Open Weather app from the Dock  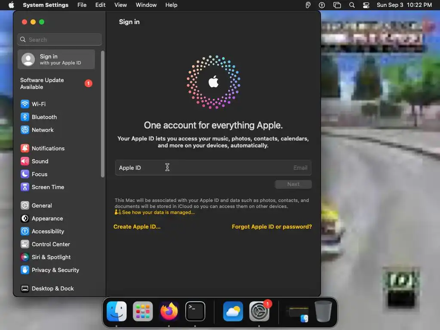[x=233, y=311]
